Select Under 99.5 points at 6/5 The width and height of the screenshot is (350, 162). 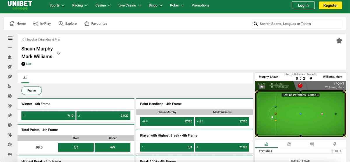click(x=113, y=147)
